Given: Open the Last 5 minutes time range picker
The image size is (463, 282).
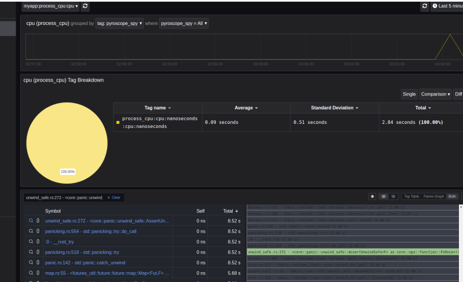Looking at the screenshot, I should pyautogui.click(x=449, y=6).
